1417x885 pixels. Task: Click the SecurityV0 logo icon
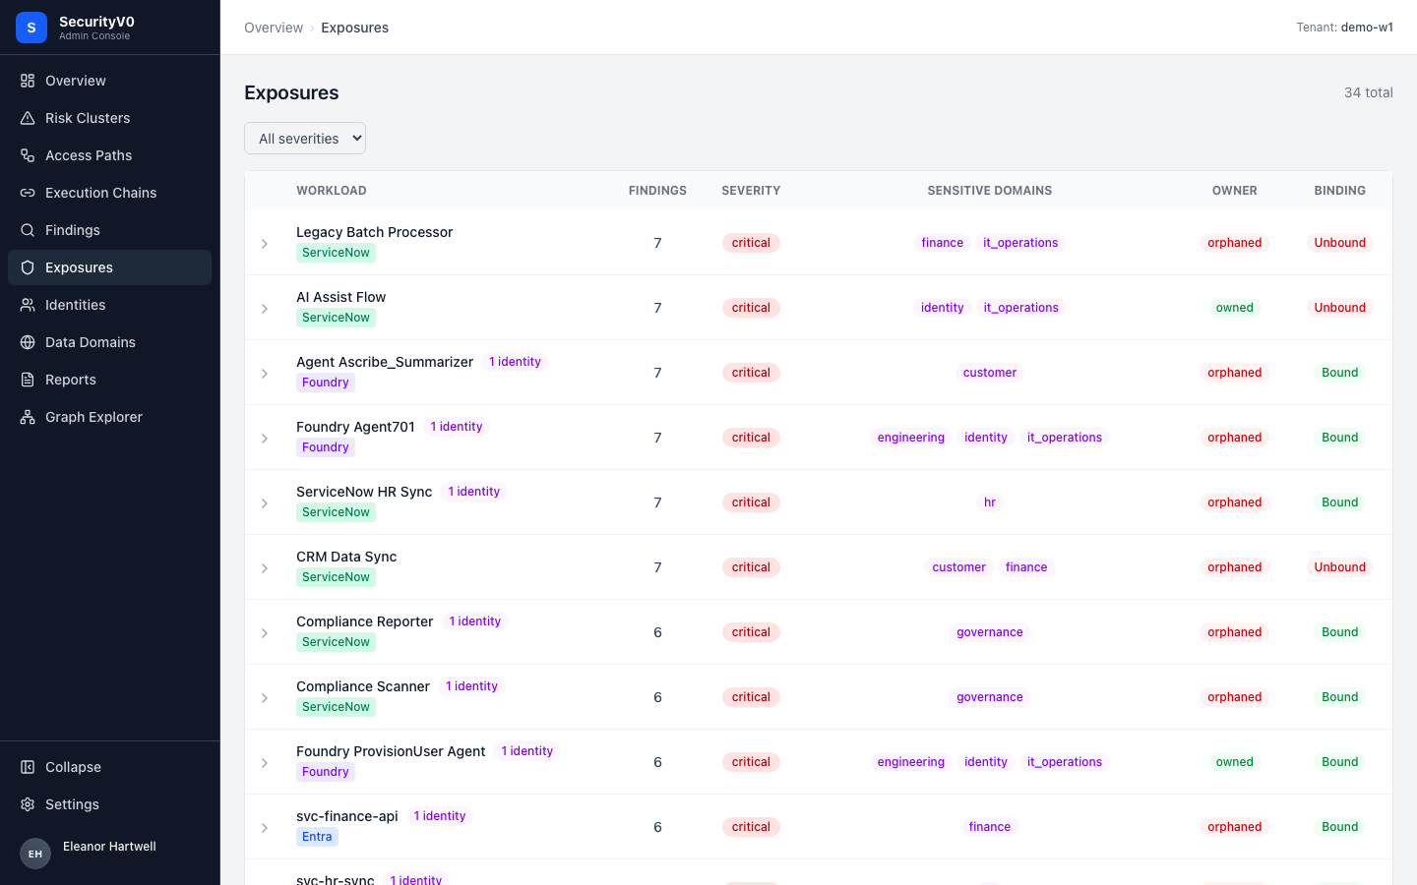coord(31,28)
